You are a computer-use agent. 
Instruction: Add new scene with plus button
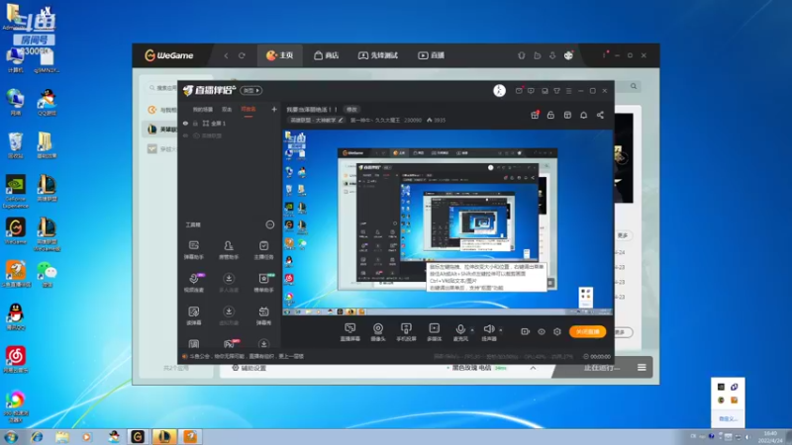click(274, 109)
